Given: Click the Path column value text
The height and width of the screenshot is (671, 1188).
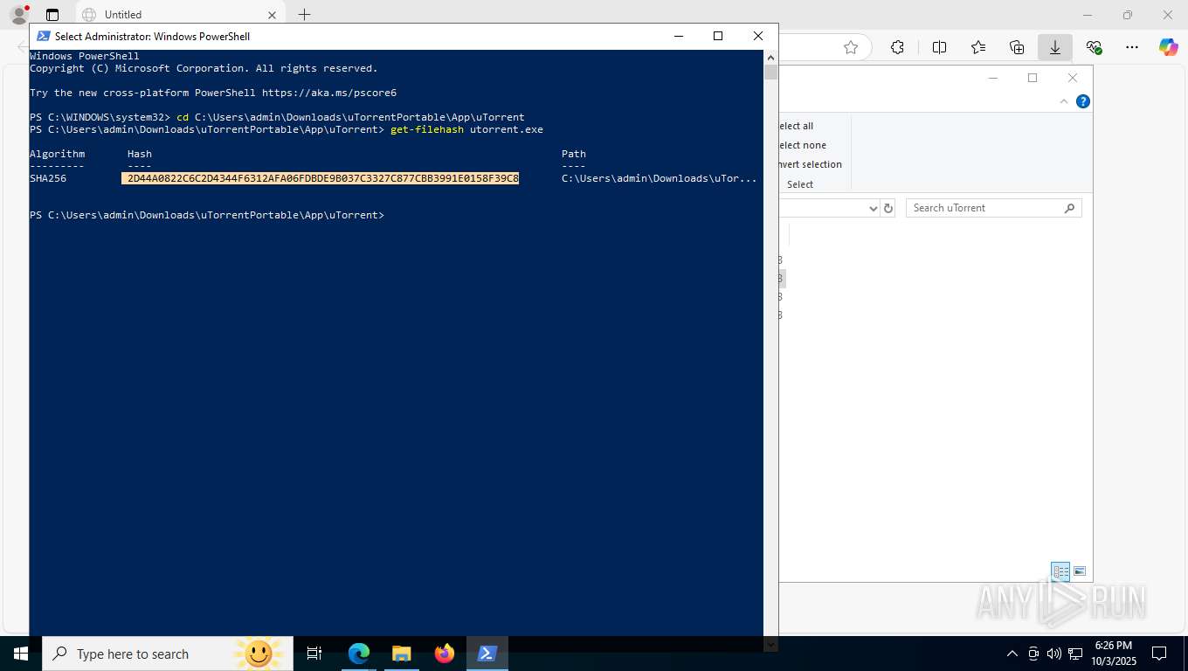Looking at the screenshot, I should pyautogui.click(x=659, y=178).
